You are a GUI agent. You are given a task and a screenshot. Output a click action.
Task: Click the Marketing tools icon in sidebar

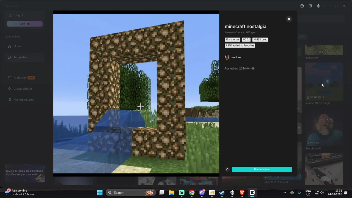pyautogui.click(x=10, y=100)
